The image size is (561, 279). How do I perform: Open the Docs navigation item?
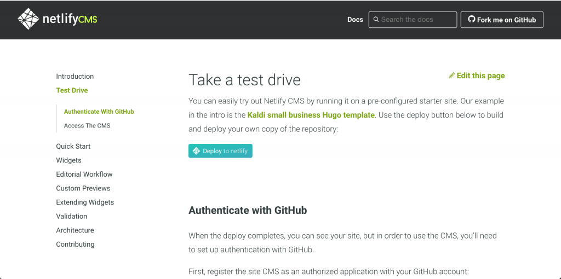click(355, 20)
